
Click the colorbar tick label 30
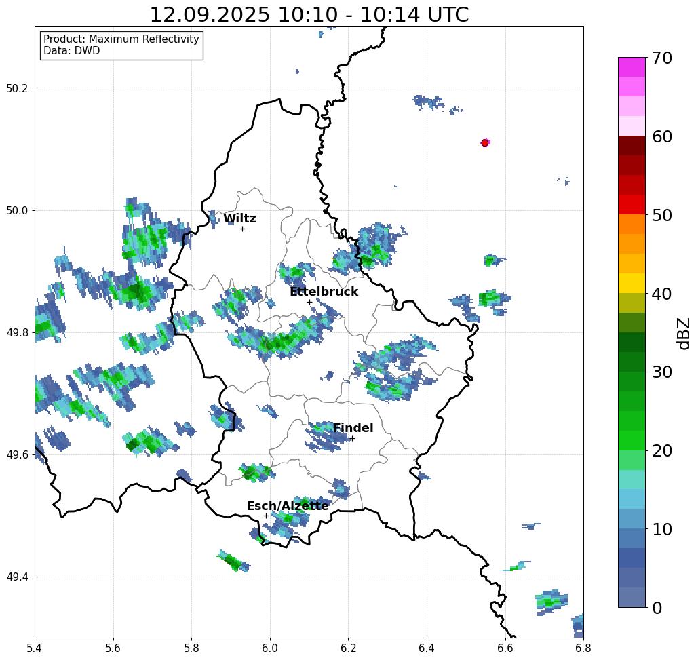tap(662, 372)
